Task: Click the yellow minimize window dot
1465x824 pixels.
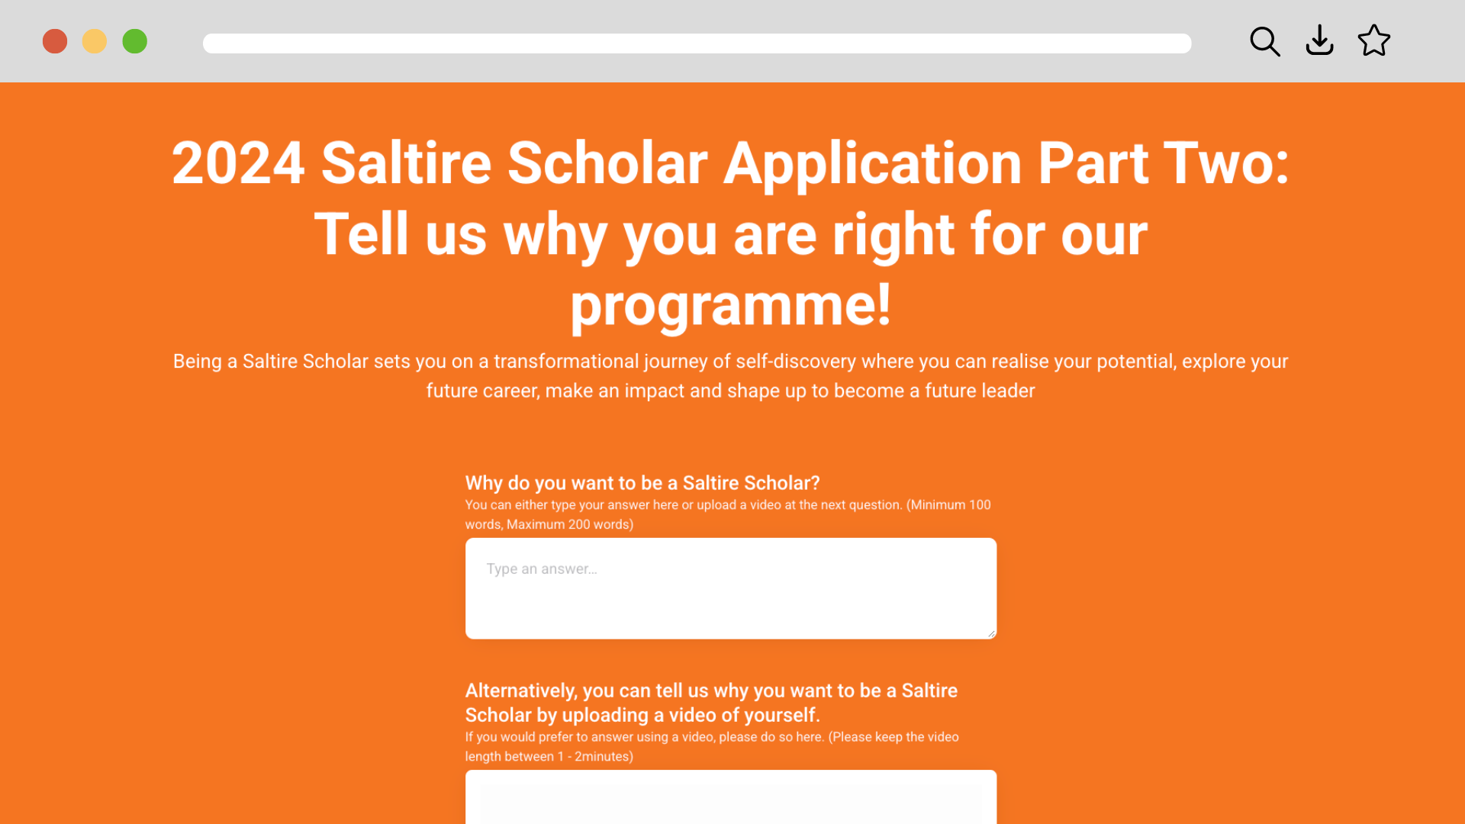Action: pyautogui.click(x=95, y=41)
